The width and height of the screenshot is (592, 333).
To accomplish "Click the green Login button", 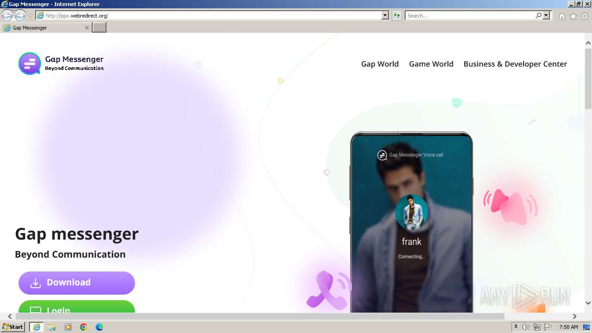I will pos(77,307).
